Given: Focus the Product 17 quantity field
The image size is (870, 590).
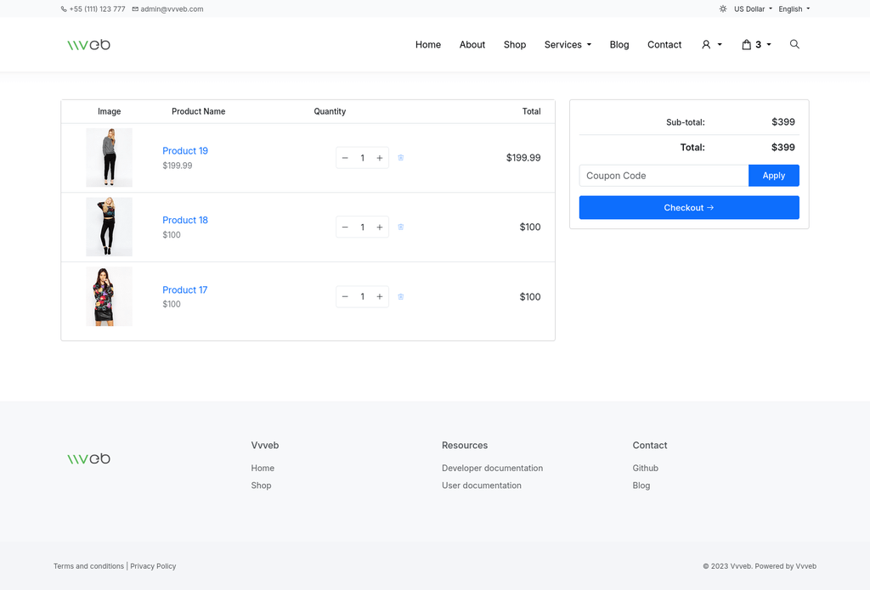Looking at the screenshot, I should click(362, 296).
